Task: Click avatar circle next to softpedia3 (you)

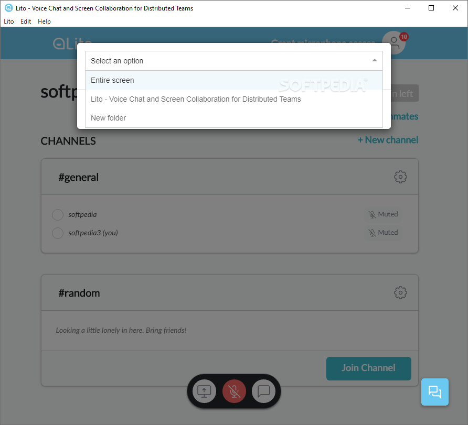Action: point(58,233)
